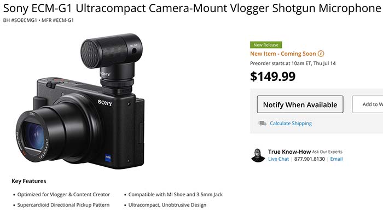The width and height of the screenshot is (383, 210).
Task: Click the product title heading
Action: click(192, 8)
